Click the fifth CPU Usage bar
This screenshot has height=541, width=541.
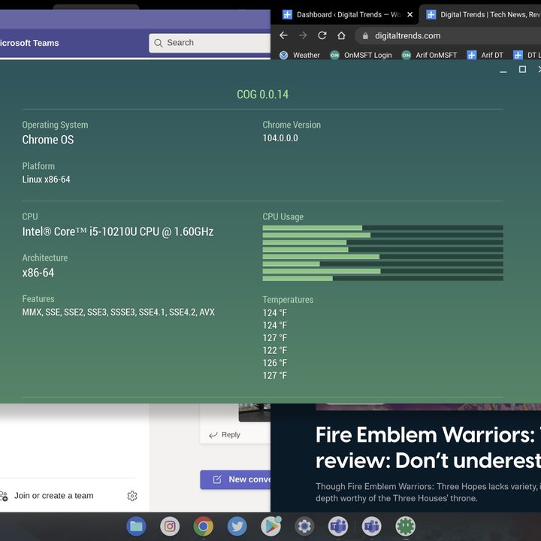coord(382,257)
